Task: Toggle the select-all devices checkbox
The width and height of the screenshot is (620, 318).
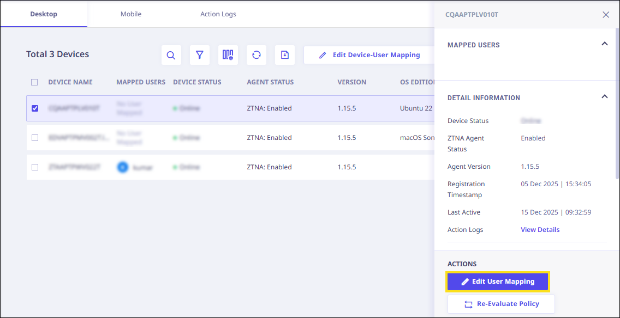Action: coord(34,82)
